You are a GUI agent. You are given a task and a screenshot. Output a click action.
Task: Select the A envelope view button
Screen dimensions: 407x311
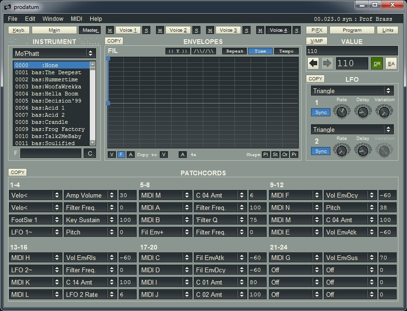(x=130, y=155)
